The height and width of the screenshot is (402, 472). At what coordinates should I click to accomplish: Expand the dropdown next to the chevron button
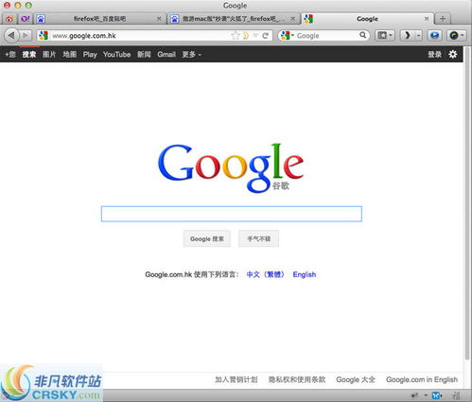(x=418, y=35)
